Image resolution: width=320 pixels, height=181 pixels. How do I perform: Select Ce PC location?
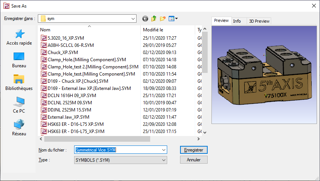click(x=19, y=105)
